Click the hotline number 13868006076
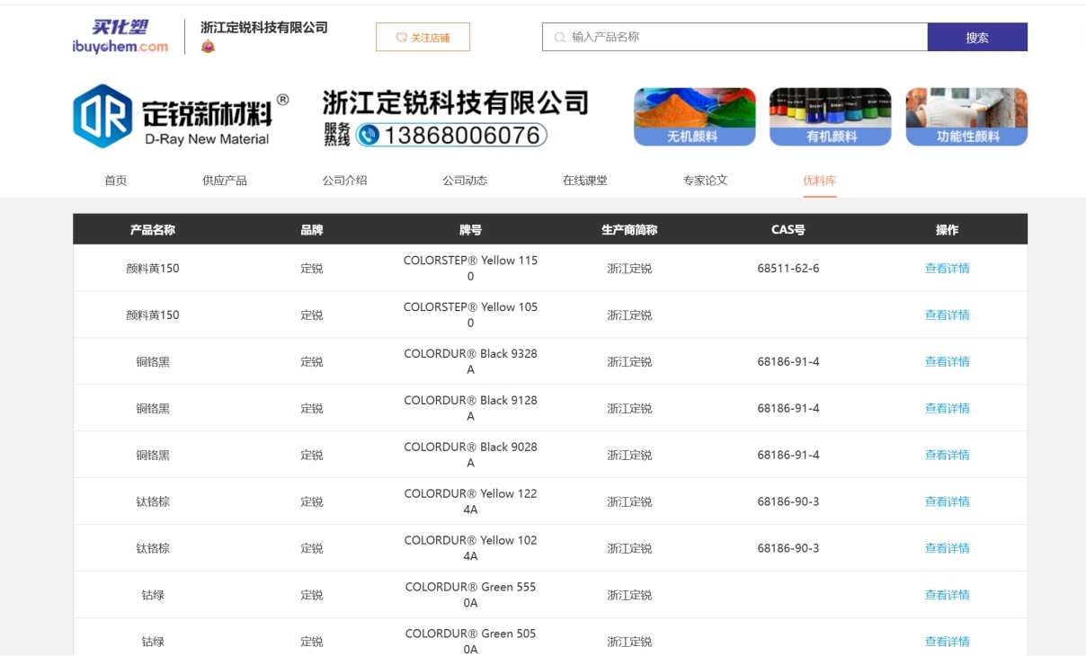Viewport: 1086px width, 656px height. pos(463,135)
